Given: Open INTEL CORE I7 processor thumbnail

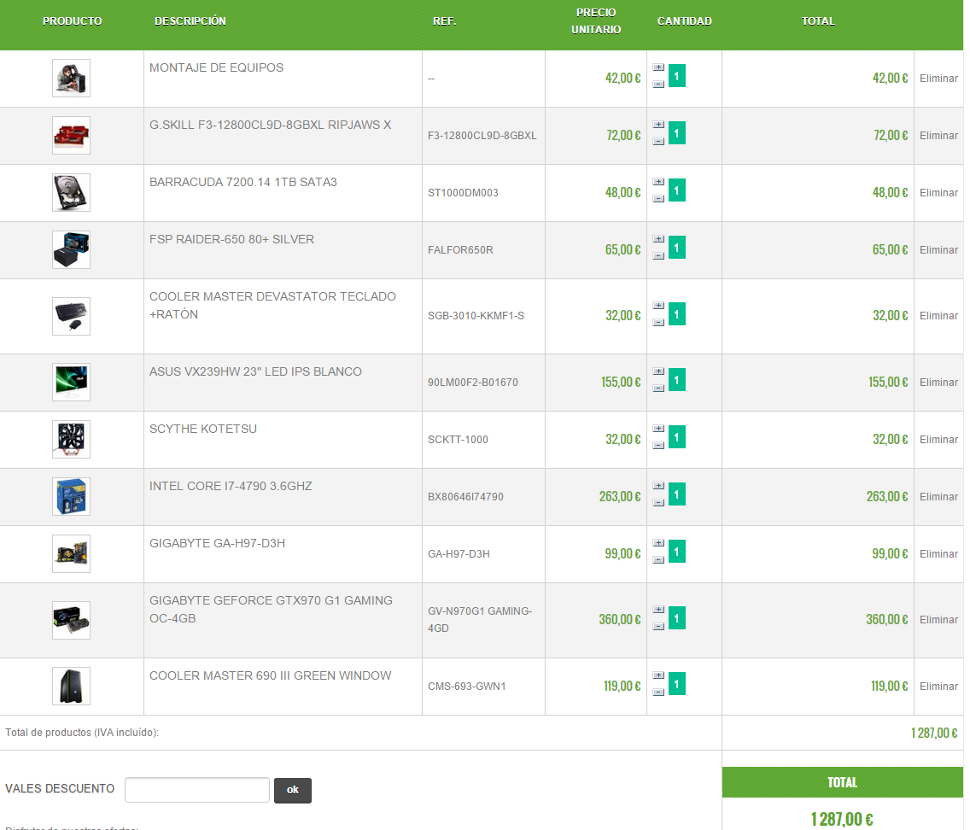Looking at the screenshot, I should pyautogui.click(x=71, y=497).
